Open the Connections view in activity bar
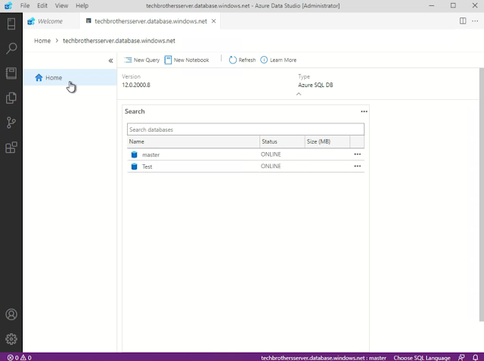This screenshot has width=484, height=361. 11,23
